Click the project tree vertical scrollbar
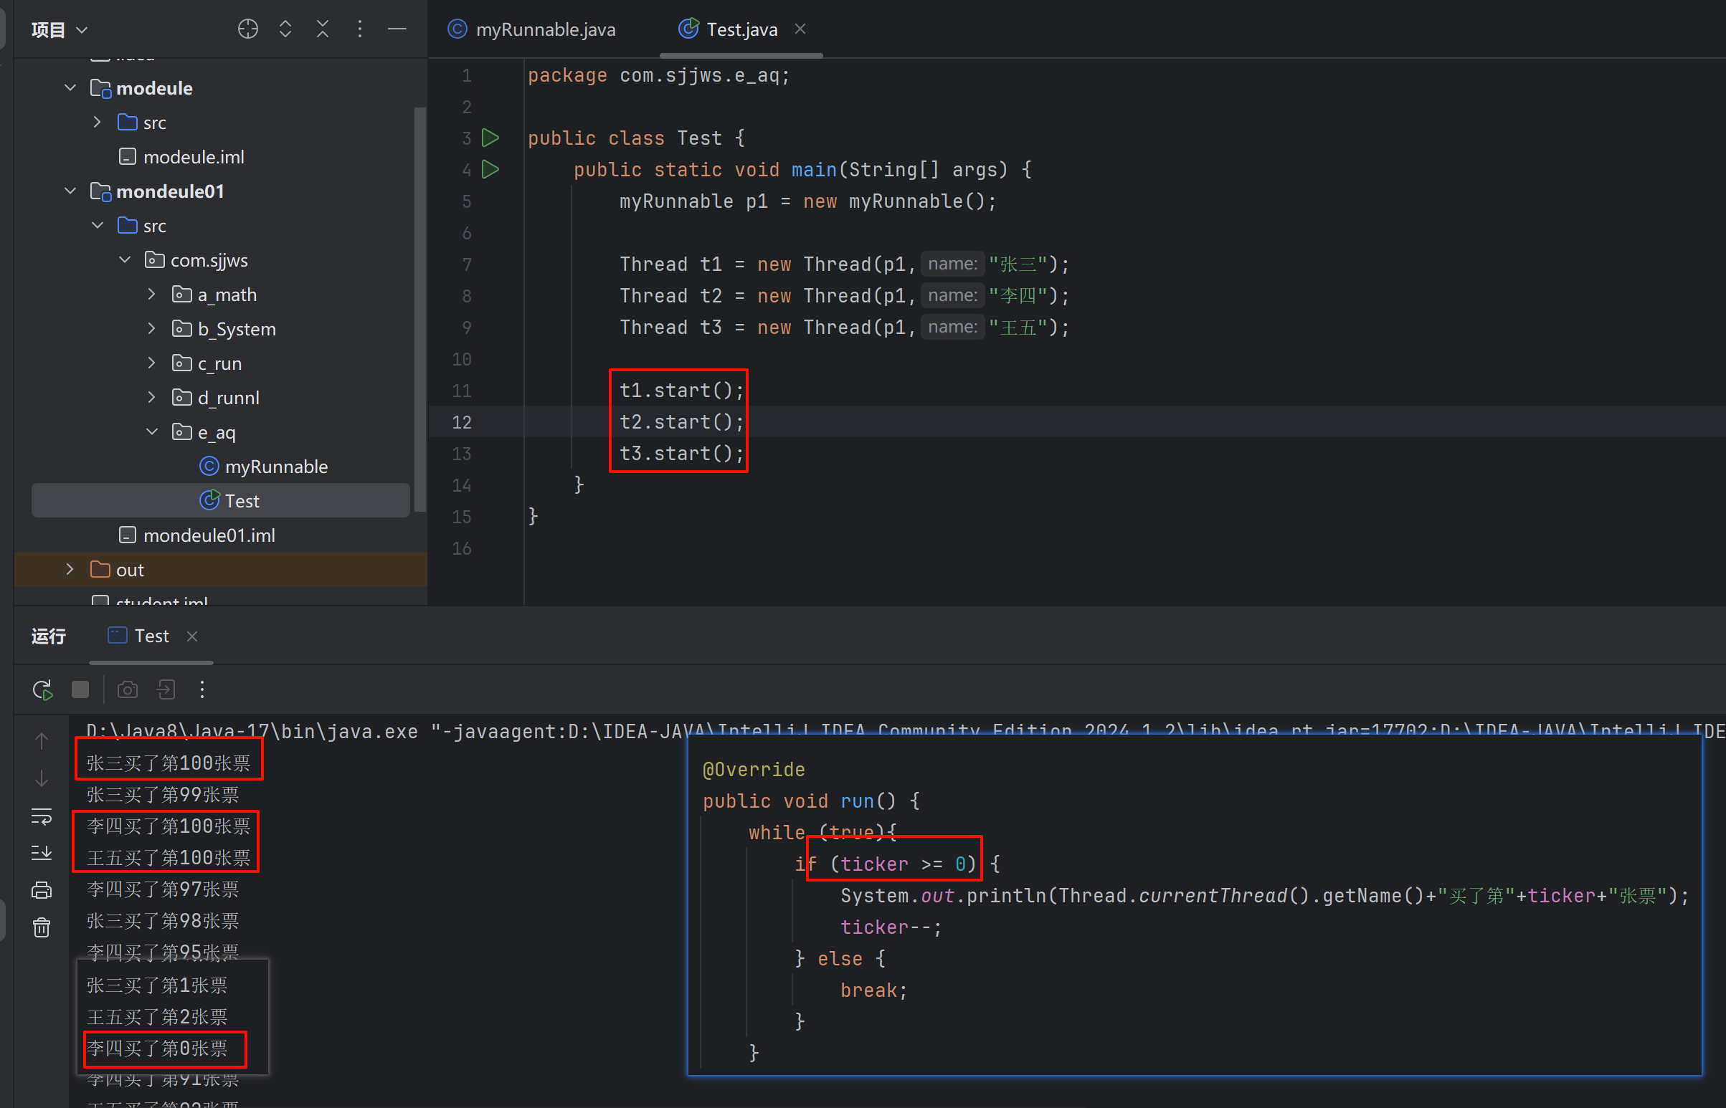This screenshot has width=1726, height=1108. [419, 310]
